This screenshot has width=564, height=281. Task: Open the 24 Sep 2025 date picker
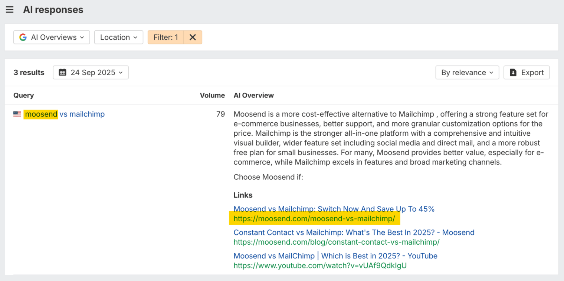(x=91, y=72)
